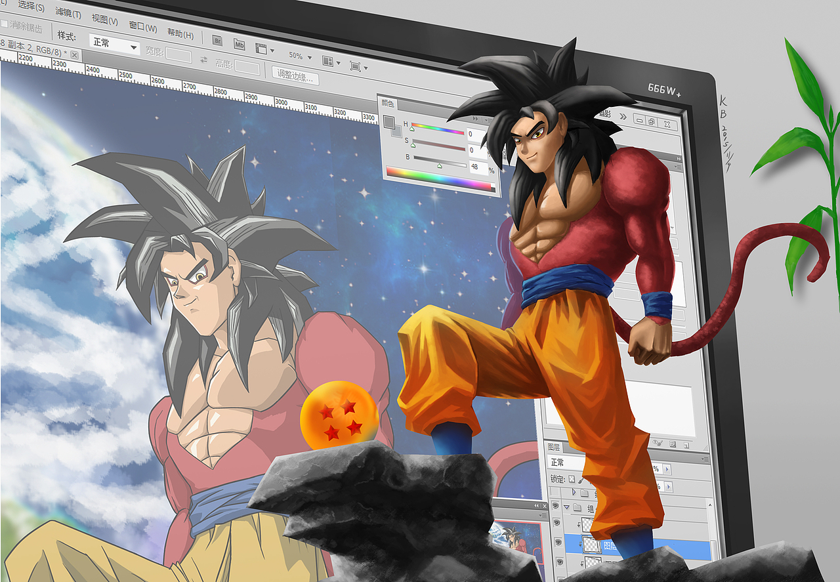Swap width and height arrows icon
This screenshot has width=840, height=582.
click(x=203, y=60)
